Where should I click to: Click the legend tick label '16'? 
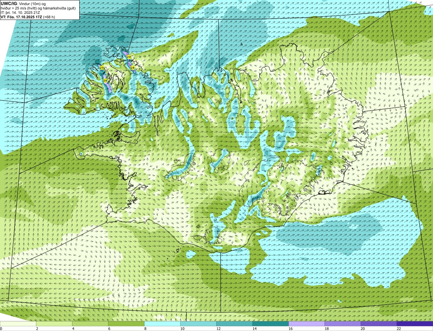pyautogui.click(x=291, y=329)
